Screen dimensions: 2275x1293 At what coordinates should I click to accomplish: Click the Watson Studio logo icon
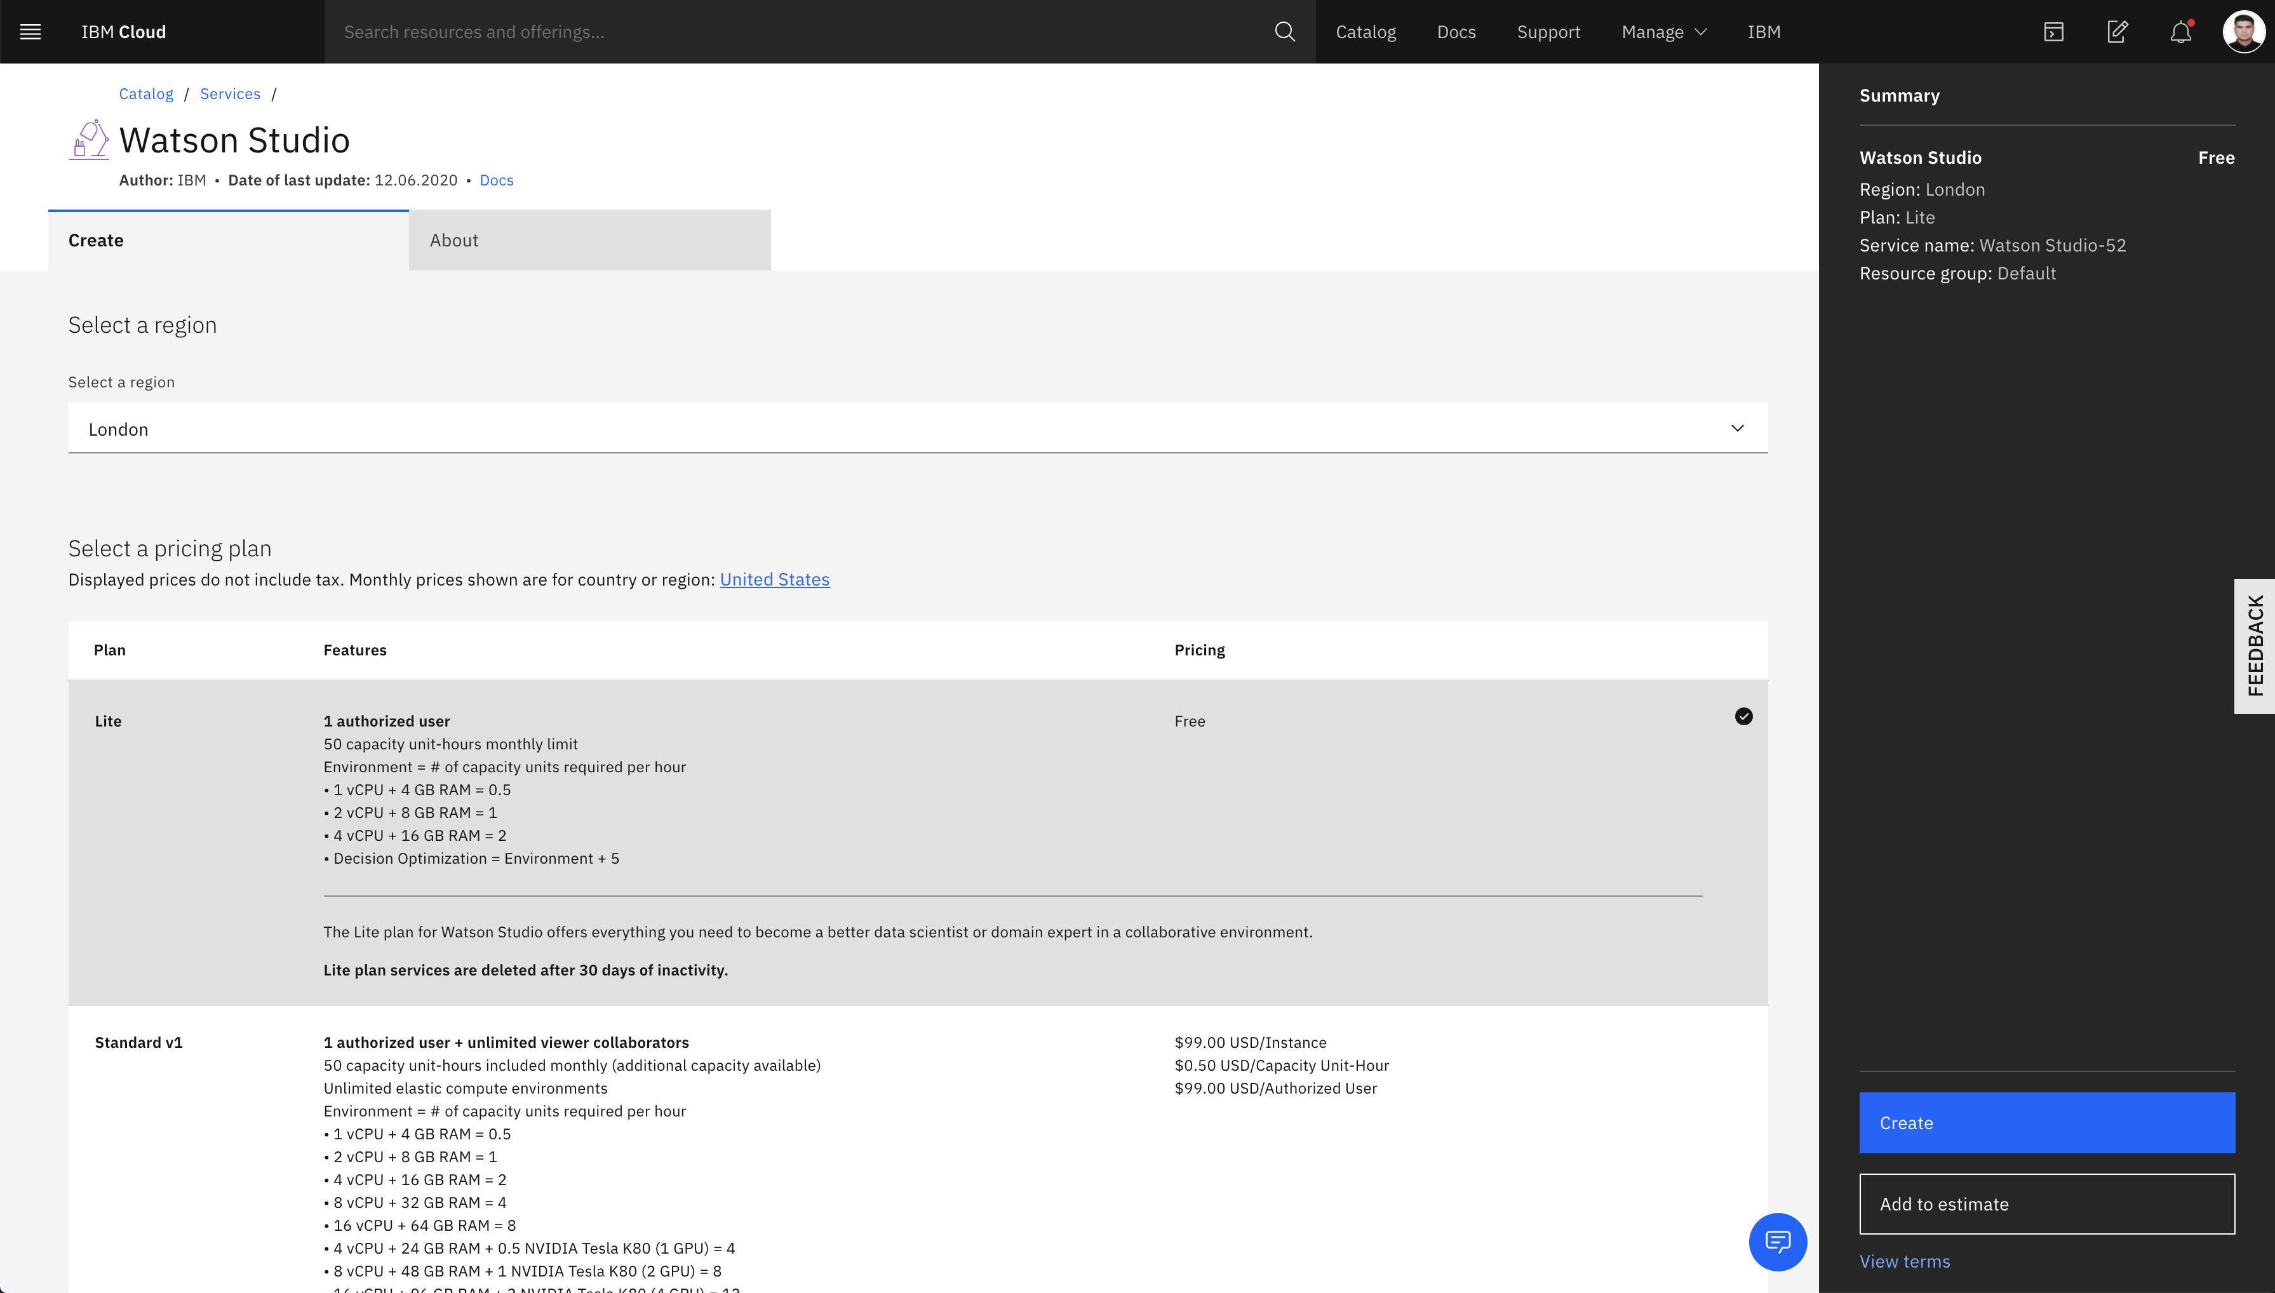89,140
